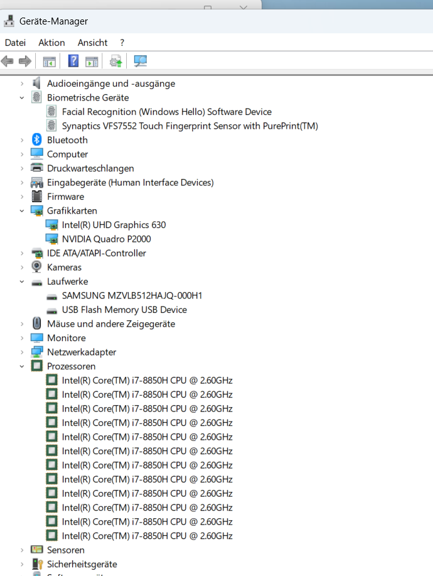Click the Eingabegeräte HID icon
433x576 pixels.
click(36, 182)
